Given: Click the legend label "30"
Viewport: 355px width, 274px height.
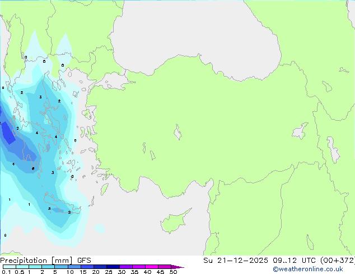Looking at the screenshot, I should tap(122, 272).
